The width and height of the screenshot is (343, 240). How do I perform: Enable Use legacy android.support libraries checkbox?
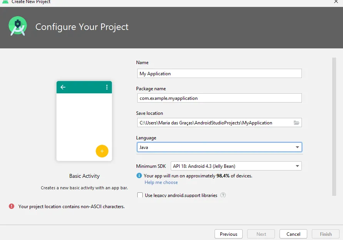(140, 195)
